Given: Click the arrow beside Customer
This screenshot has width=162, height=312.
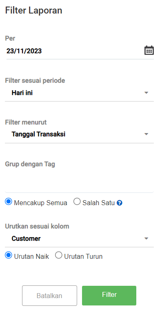Looking at the screenshot, I should tap(146, 238).
